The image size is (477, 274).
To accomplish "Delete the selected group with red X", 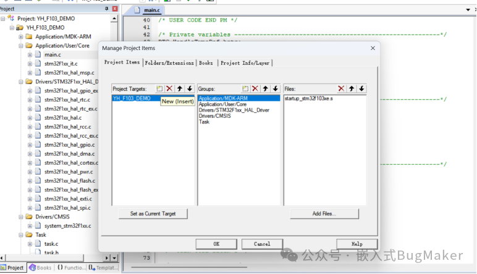I will click(x=255, y=89).
